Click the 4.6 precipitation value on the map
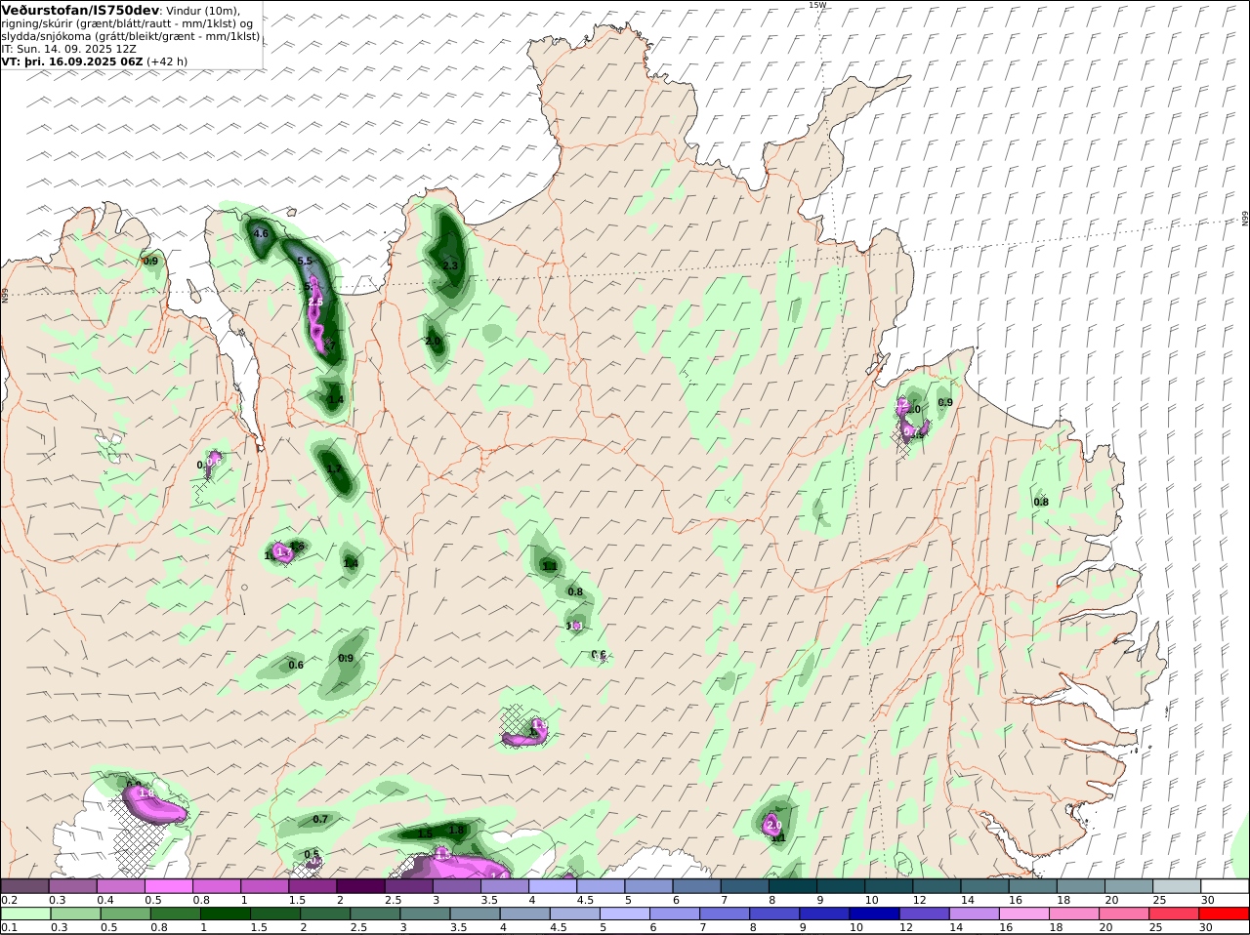 261,234
